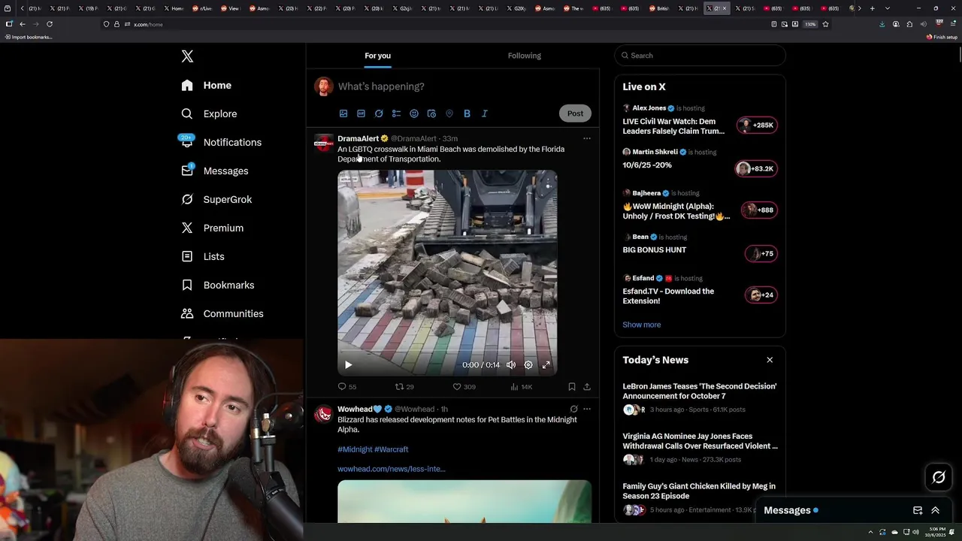
Task: Bookmark this page with star icon
Action: pyautogui.click(x=825, y=24)
